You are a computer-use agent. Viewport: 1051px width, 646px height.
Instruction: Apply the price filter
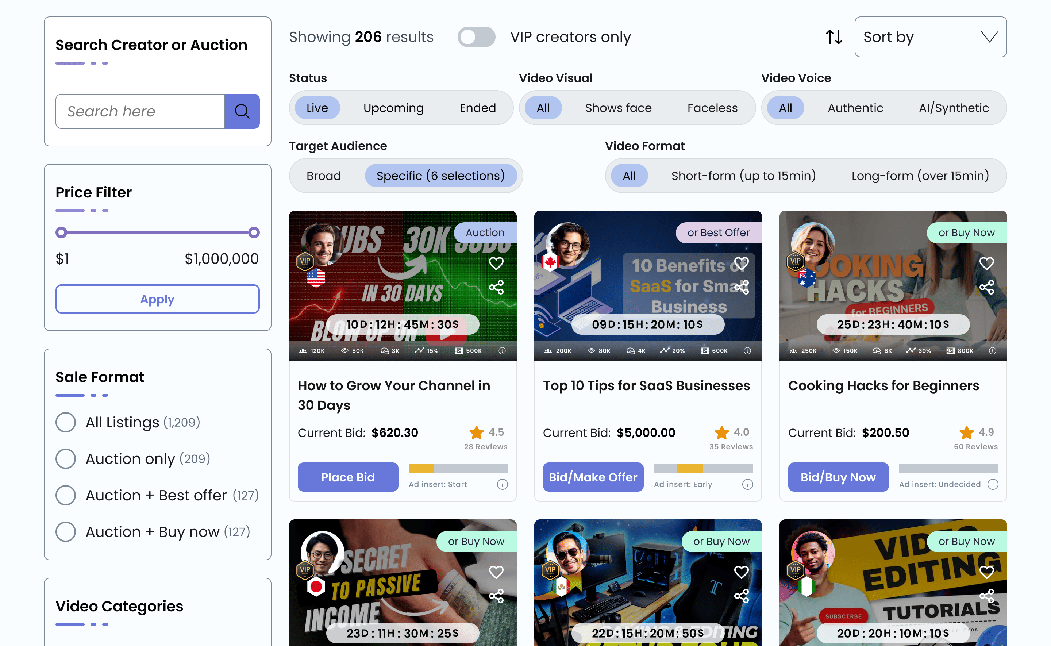(157, 299)
